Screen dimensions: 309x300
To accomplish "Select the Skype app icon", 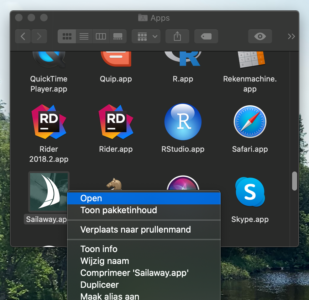I will 250,192.
